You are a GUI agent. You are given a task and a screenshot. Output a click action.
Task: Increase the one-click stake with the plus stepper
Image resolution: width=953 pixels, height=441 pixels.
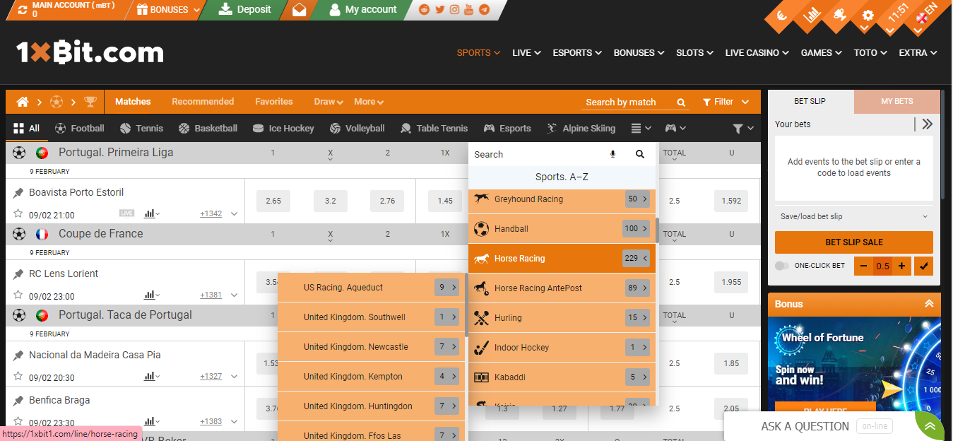pyautogui.click(x=902, y=266)
